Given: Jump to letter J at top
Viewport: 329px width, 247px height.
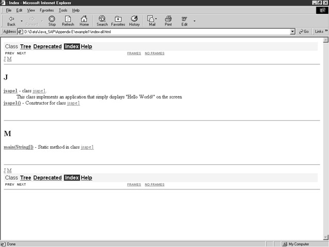Looking at the screenshot, I should tap(5, 59).
